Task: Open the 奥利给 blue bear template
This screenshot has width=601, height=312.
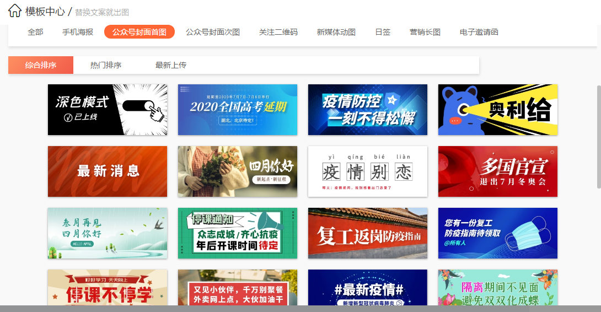Action: (x=498, y=110)
